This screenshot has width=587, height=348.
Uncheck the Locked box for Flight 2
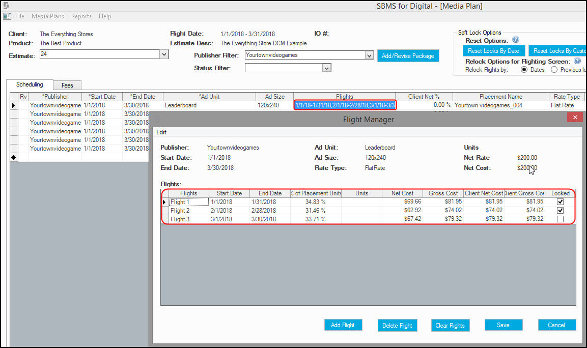[x=560, y=210]
